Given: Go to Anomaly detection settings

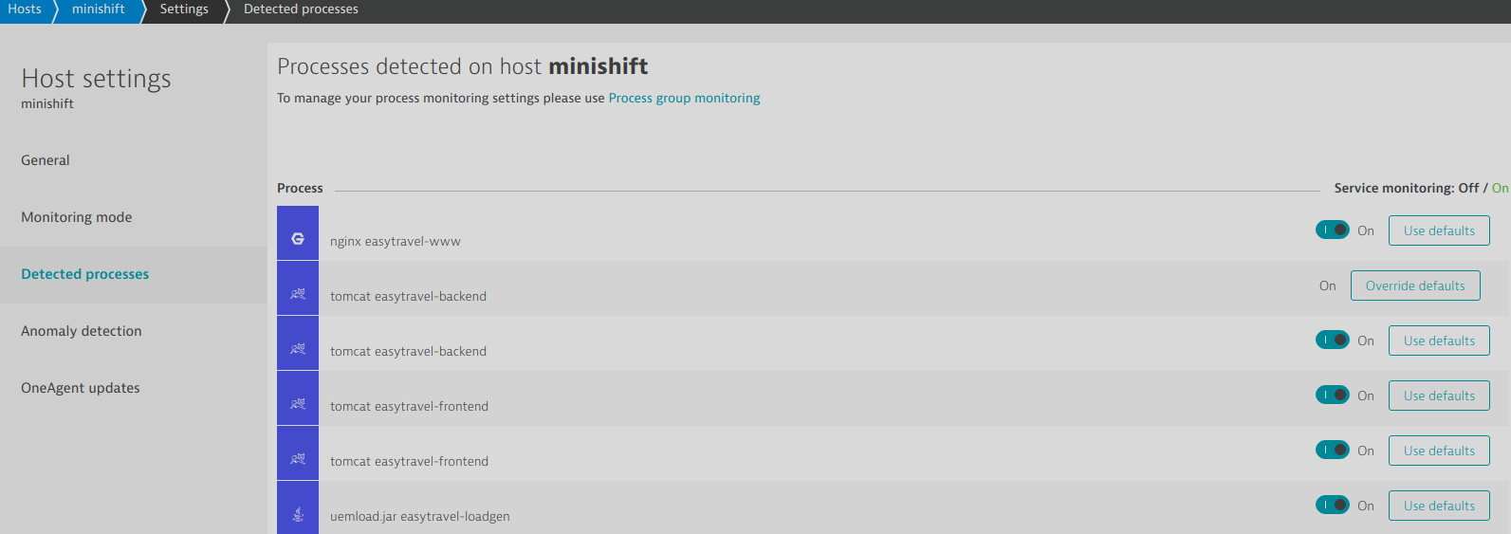Looking at the screenshot, I should pyautogui.click(x=82, y=331).
